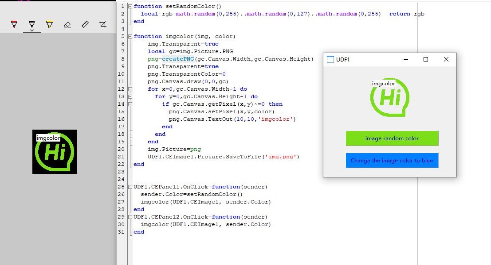Collapse the 'if getPixel' block at line 14

point(130,104)
